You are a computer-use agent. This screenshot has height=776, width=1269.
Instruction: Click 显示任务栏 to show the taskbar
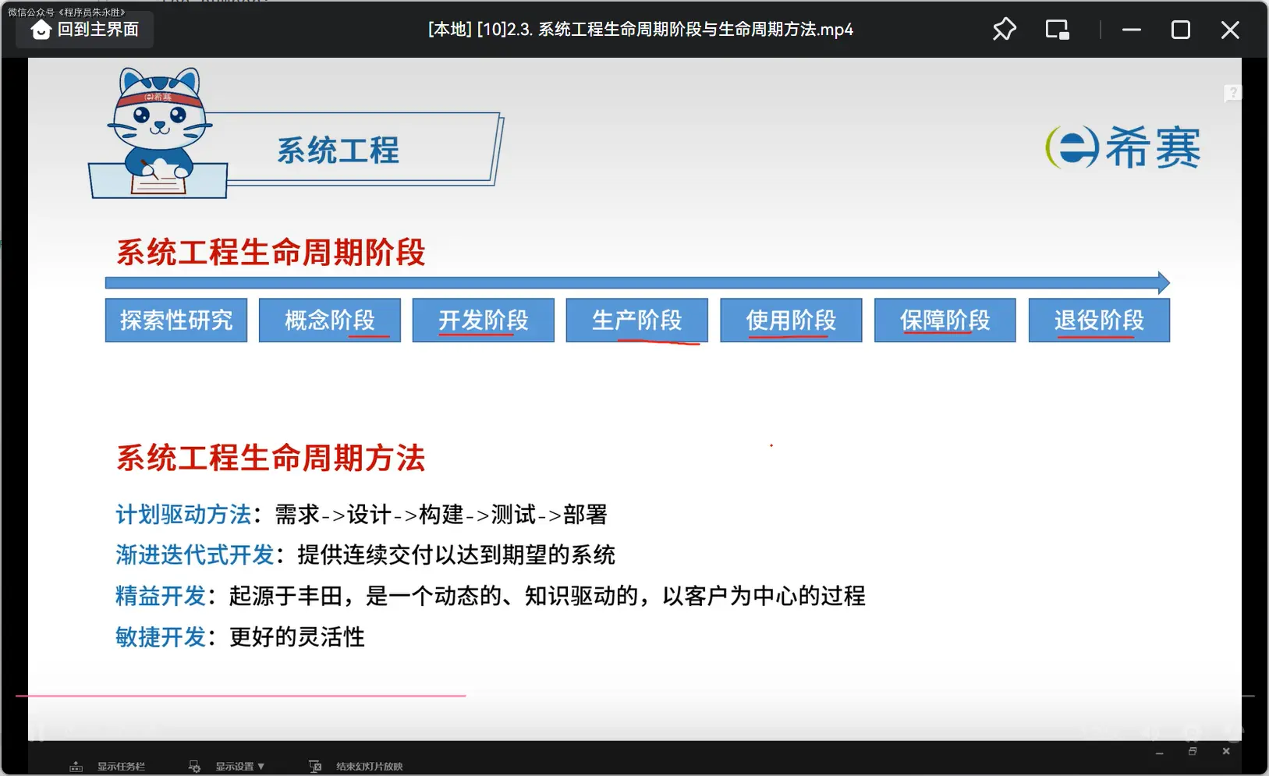tap(119, 767)
